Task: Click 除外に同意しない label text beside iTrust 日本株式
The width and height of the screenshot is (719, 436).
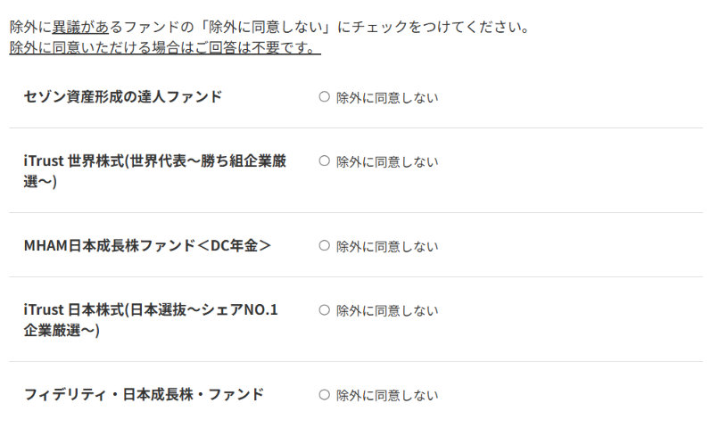Action: [387, 311]
